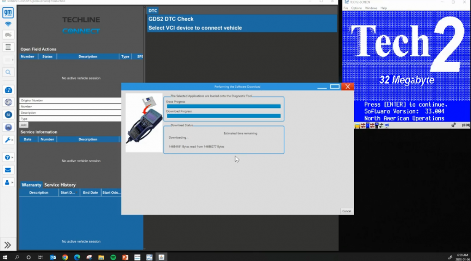
Task: Click the GM logo icon in sidebar
Action: point(8,12)
